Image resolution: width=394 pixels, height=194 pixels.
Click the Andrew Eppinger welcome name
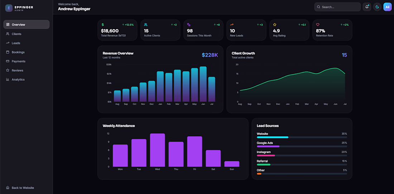point(74,9)
